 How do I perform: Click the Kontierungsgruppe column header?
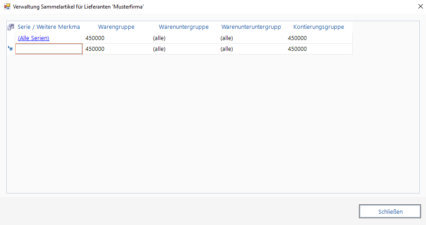pos(318,27)
